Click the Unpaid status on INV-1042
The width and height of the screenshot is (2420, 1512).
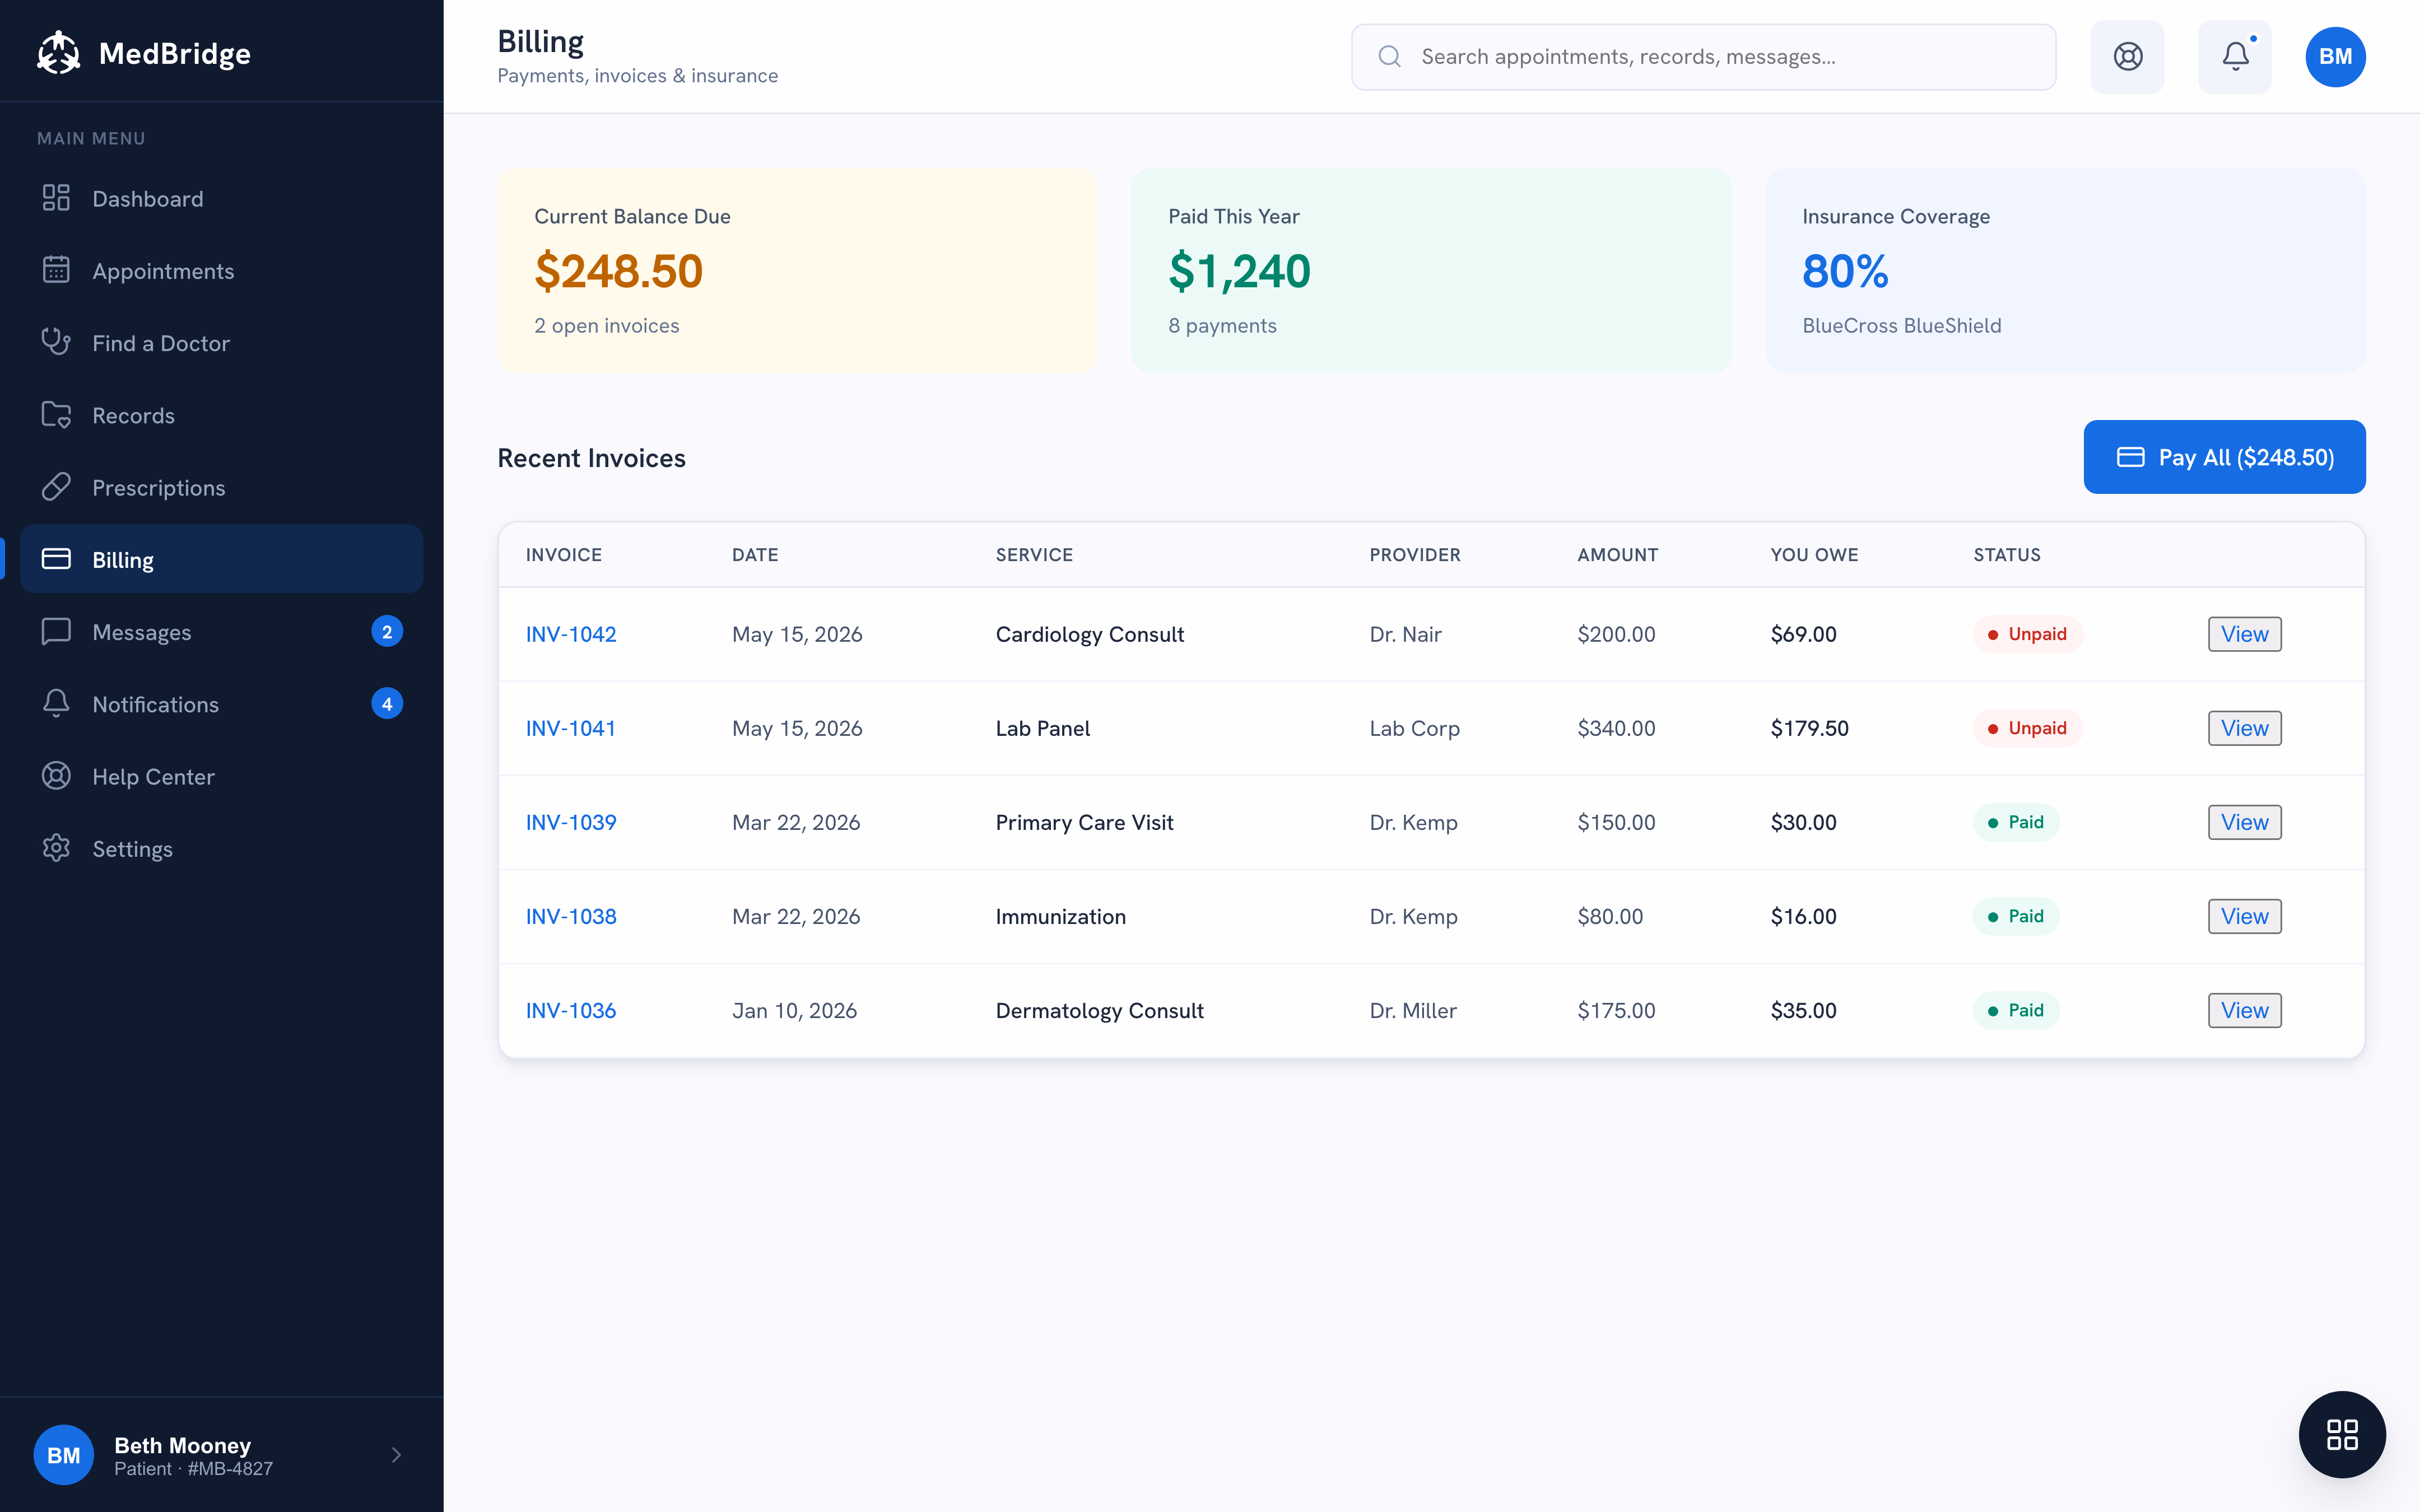point(2027,634)
